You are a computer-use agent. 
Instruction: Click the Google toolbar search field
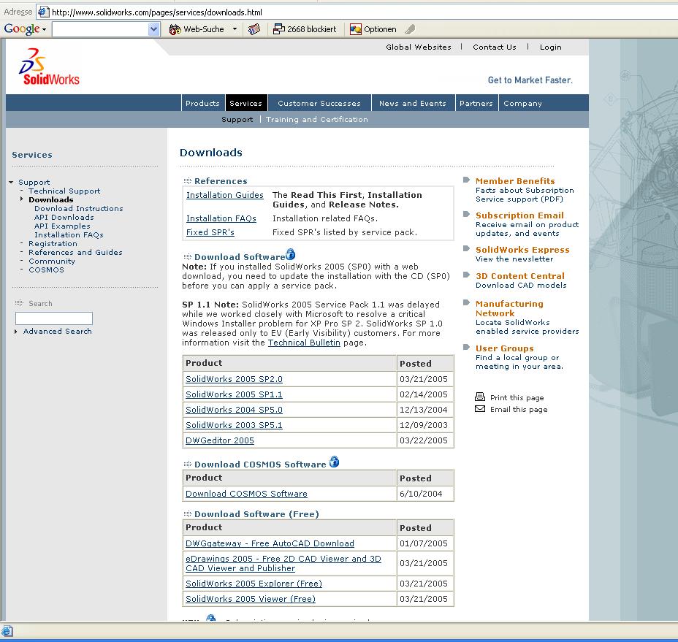101,29
